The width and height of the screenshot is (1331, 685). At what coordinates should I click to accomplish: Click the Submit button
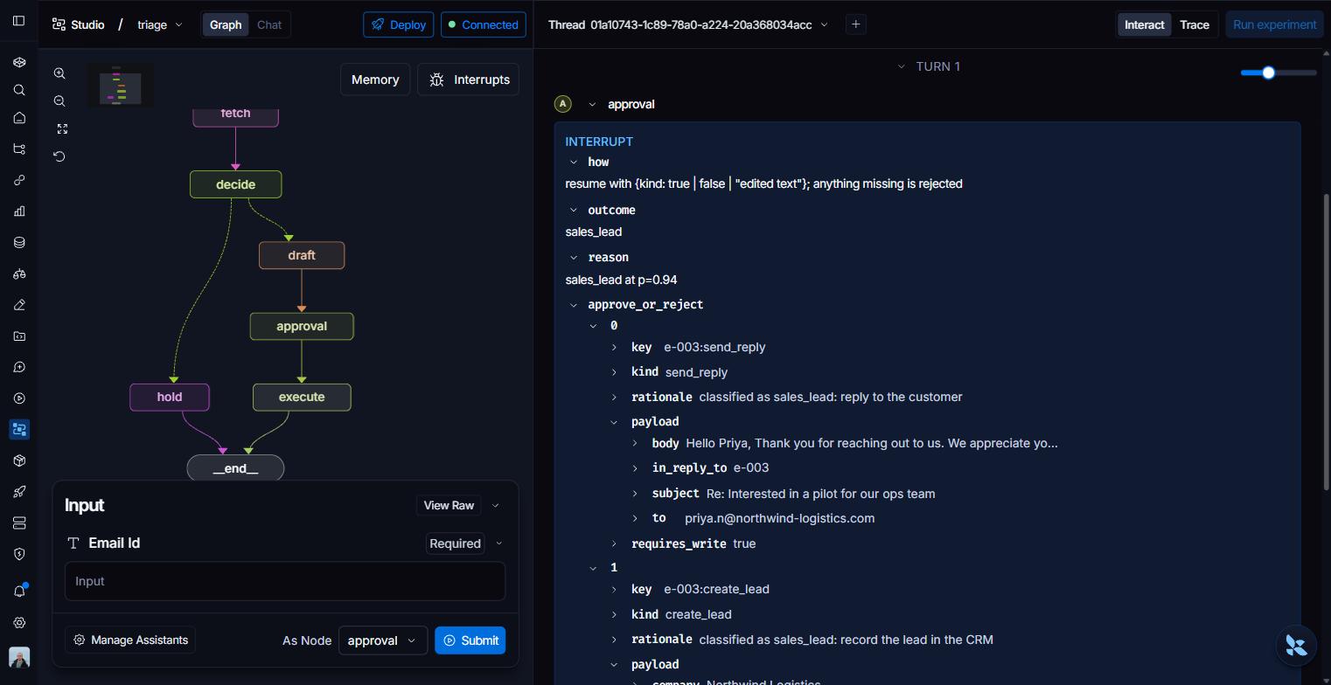pos(470,640)
